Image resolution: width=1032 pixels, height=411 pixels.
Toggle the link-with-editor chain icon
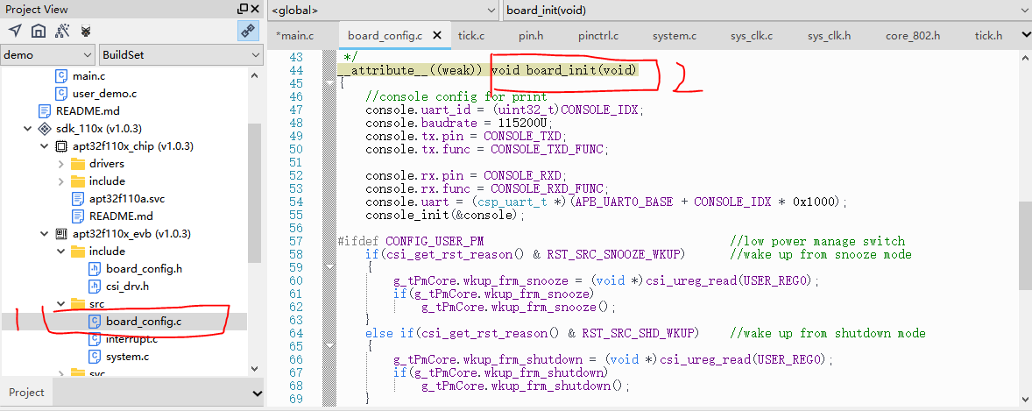point(247,31)
